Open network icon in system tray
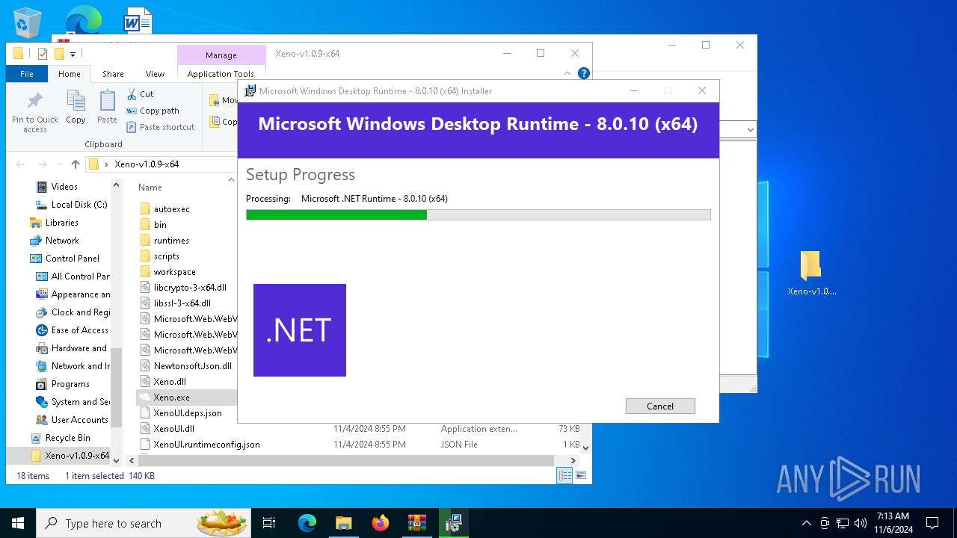This screenshot has width=957, height=538. pos(843,523)
